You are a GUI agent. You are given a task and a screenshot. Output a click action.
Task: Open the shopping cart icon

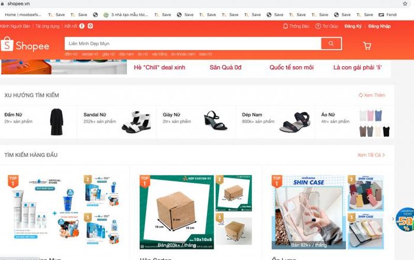(367, 46)
